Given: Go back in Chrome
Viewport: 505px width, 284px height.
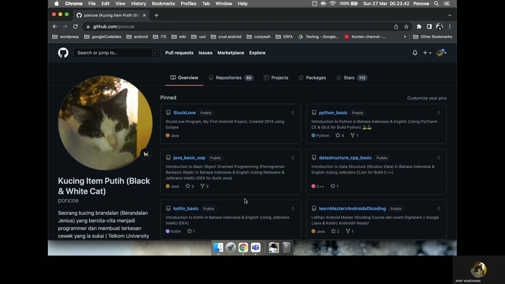Looking at the screenshot, I should pos(55,26).
